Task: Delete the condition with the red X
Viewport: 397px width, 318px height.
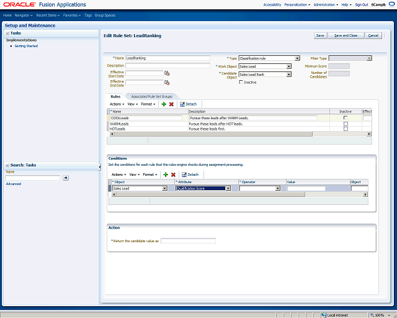Action: tap(173, 175)
